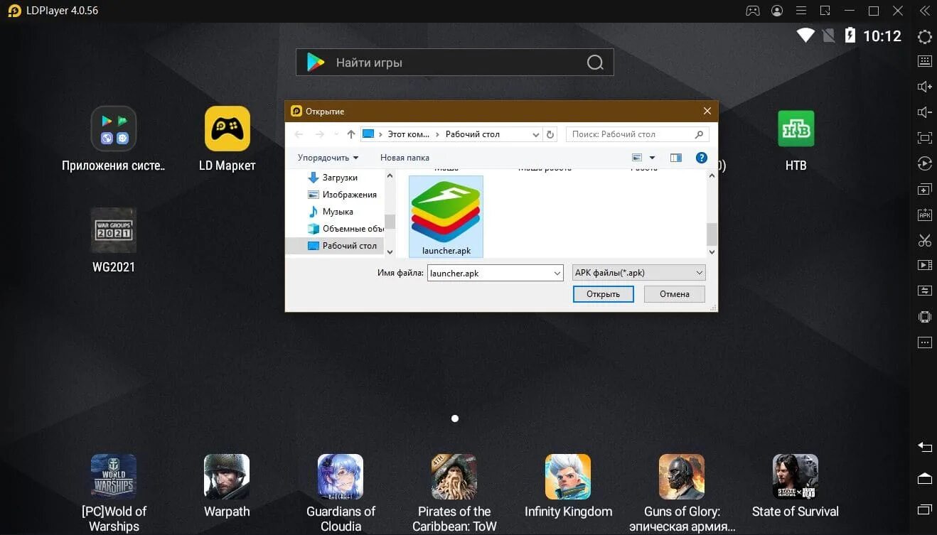The height and width of the screenshot is (535, 937).
Task: Open LDPlayer settings gear in sidebar
Action: (924, 37)
